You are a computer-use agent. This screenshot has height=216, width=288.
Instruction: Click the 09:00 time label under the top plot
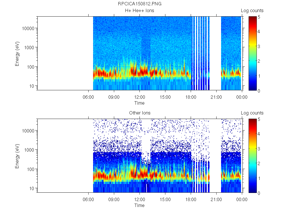point(114,97)
